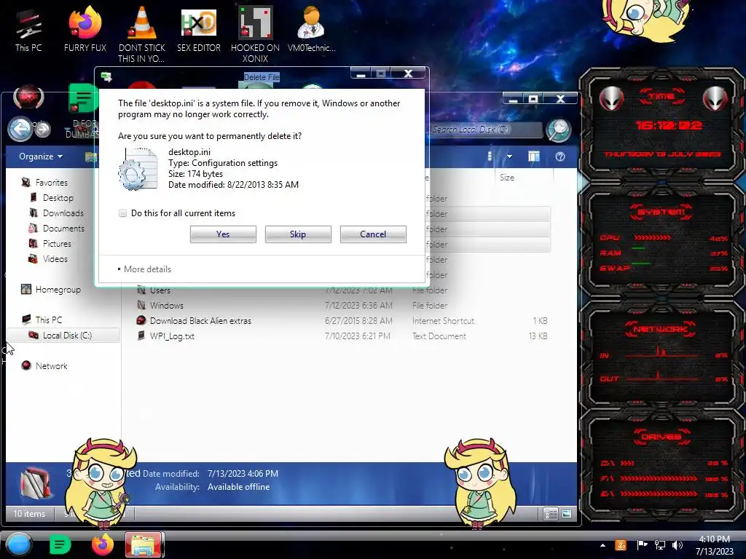746x559 pixels.
Task: Click the right alien head gadget icon
Action: pos(715,99)
